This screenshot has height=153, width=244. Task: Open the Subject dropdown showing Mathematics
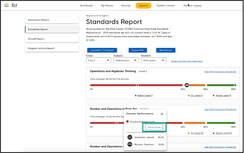[126, 60]
